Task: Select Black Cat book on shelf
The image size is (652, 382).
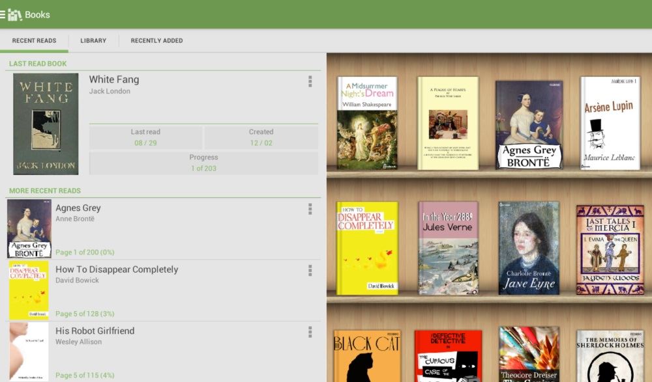Action: 367,356
